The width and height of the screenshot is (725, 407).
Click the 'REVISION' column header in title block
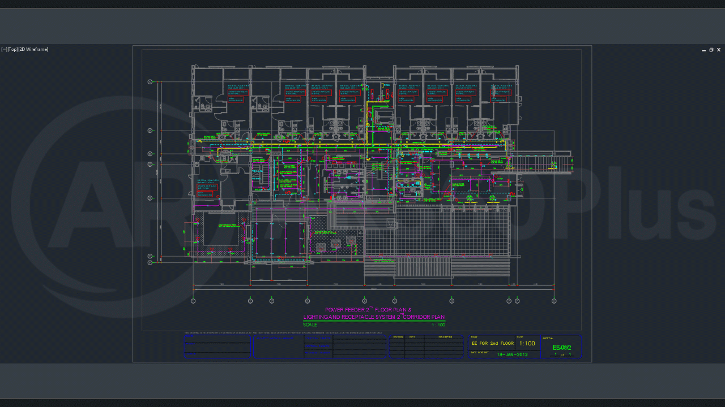tap(397, 337)
